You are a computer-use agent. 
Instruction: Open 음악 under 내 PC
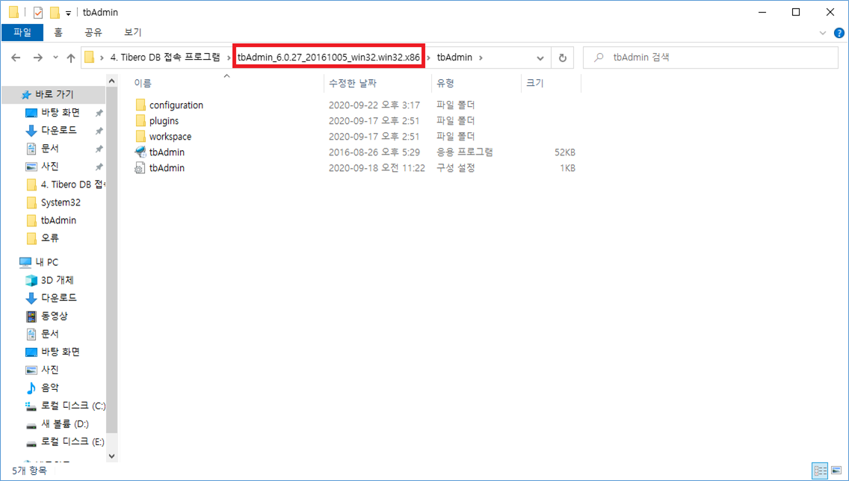(50, 388)
